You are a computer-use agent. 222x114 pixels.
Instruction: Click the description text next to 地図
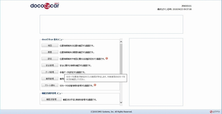click(77, 46)
